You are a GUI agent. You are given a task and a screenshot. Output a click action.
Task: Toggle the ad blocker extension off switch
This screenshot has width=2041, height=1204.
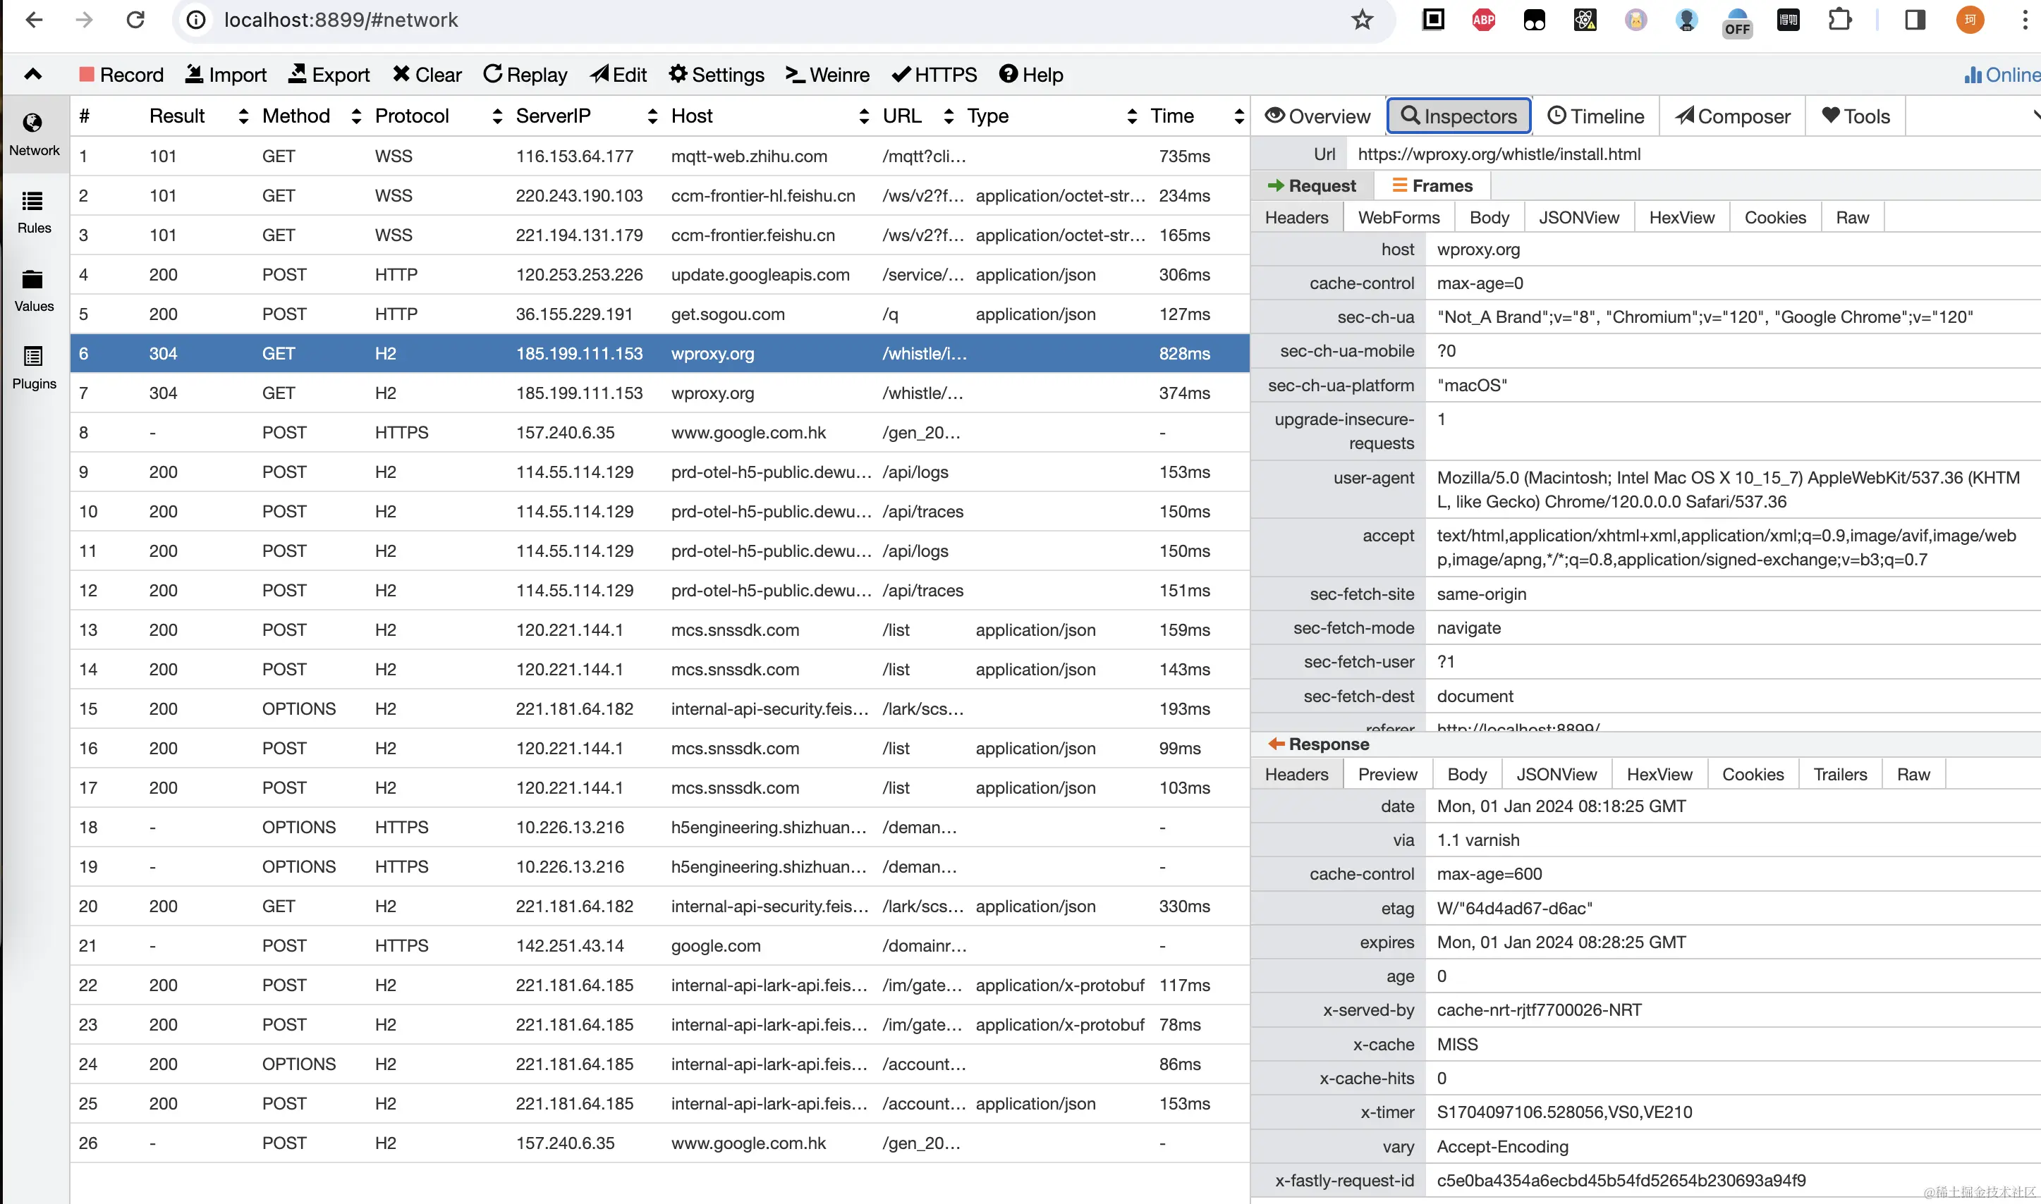(x=1736, y=22)
